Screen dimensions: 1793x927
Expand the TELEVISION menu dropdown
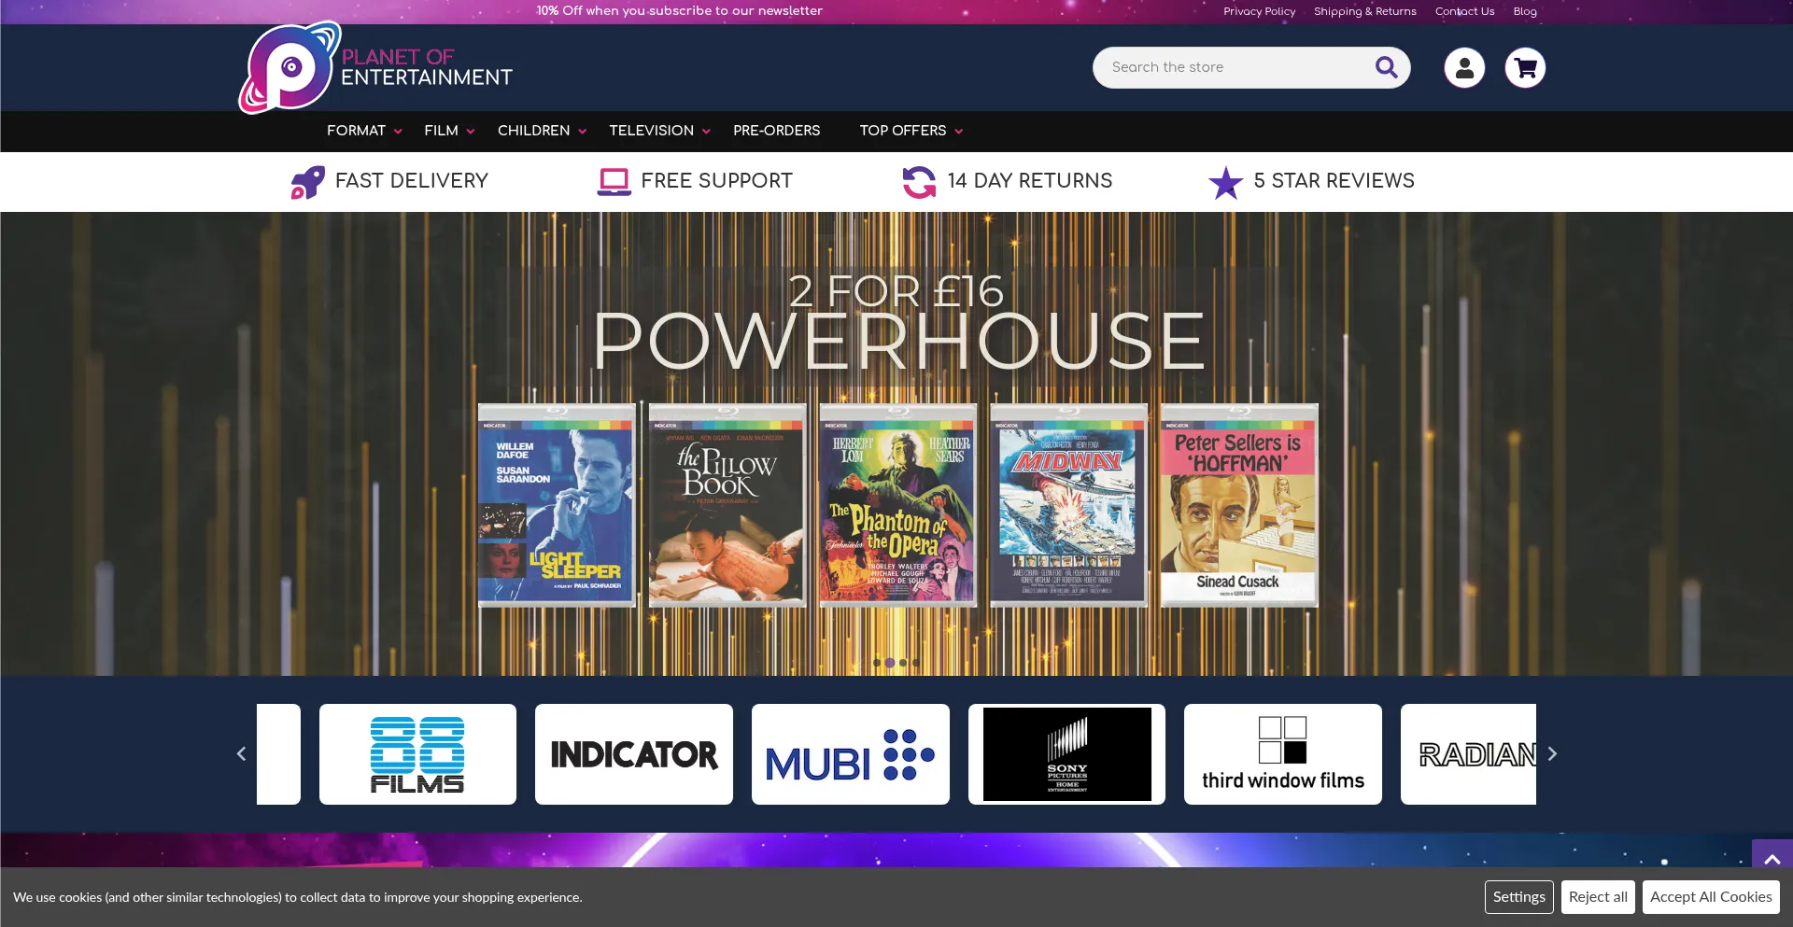(659, 131)
